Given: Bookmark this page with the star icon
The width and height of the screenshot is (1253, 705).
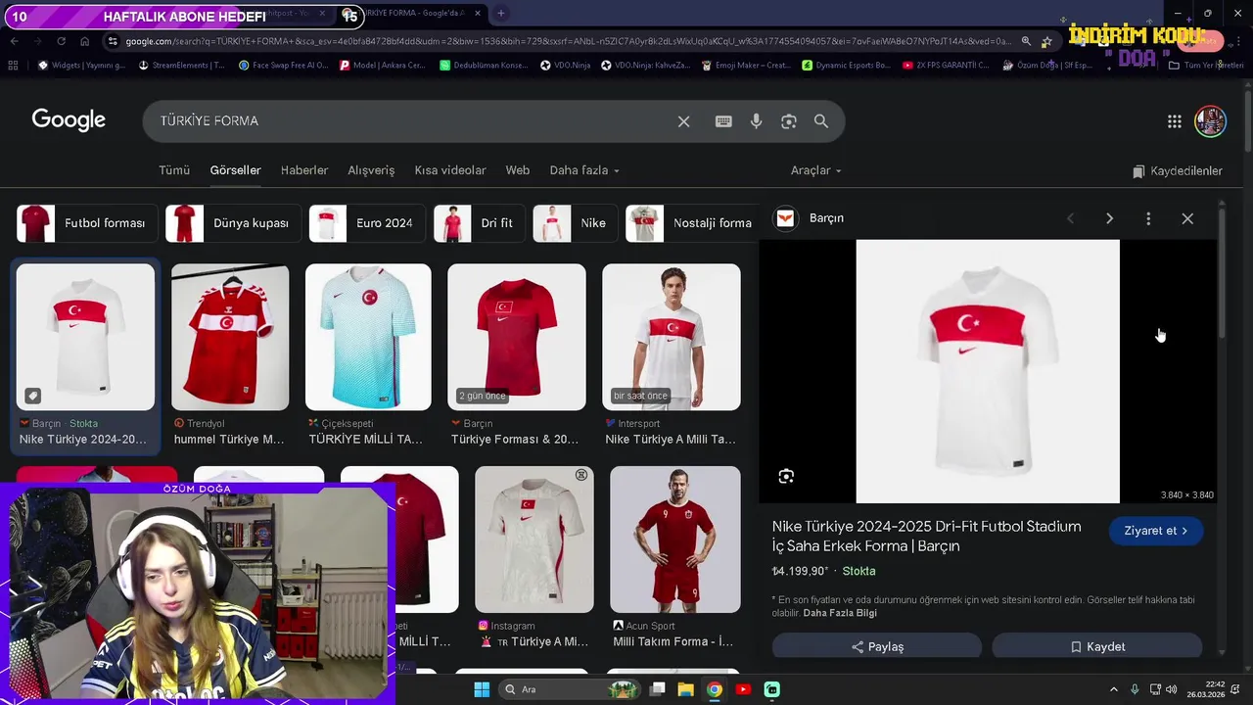Looking at the screenshot, I should pos(1046,41).
